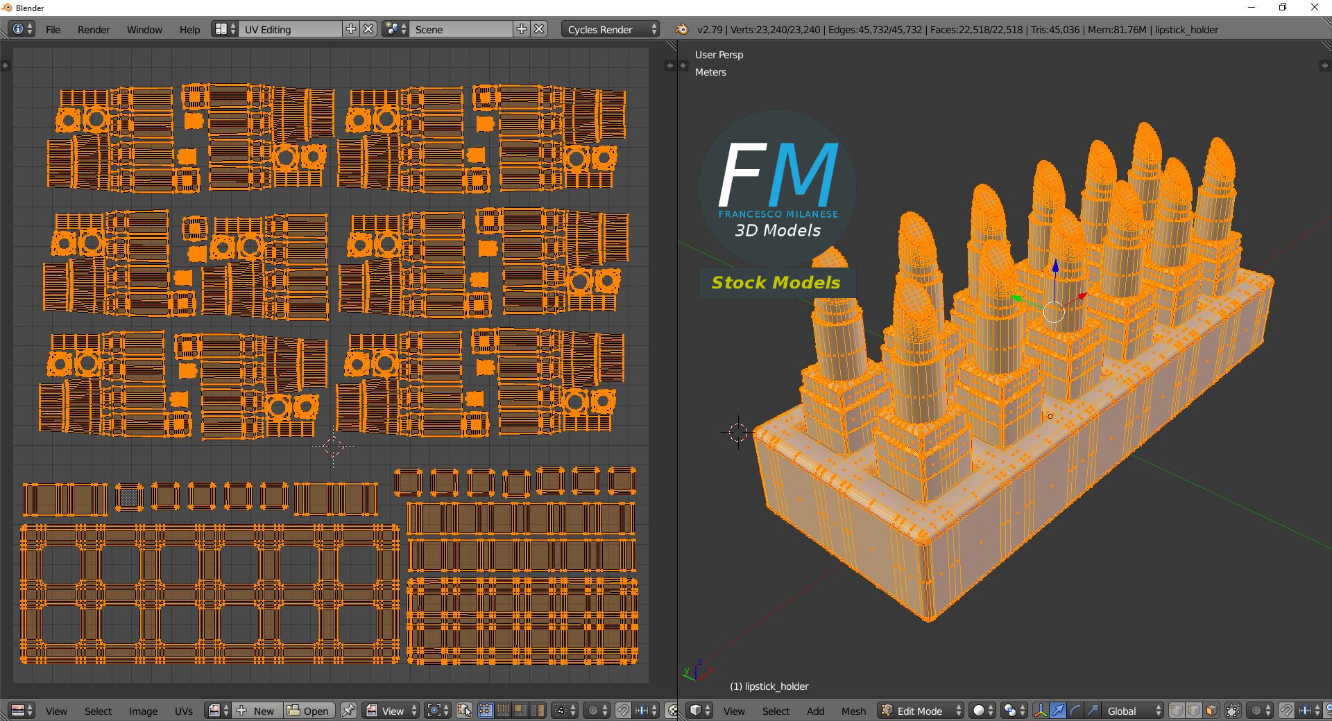Expand the Edit Mode selector
Viewport: 1332px width, 721px height.
coord(921,711)
